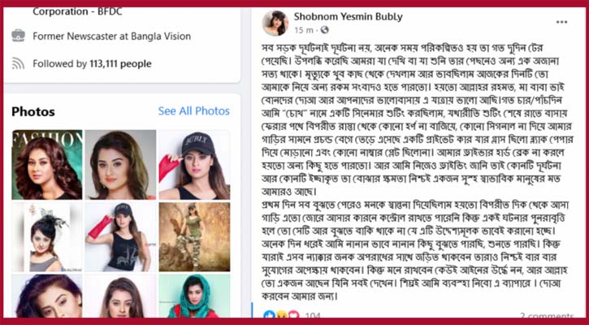Viewport: 589px width, 325px height.
Task: Click the briefcase work icon
Action: 19,36
